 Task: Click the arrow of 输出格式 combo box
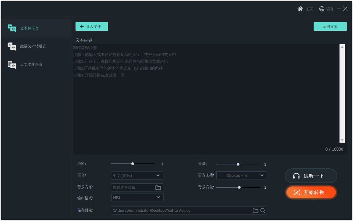click(159, 197)
